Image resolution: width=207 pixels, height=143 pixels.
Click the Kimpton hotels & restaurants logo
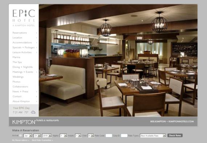36,122
